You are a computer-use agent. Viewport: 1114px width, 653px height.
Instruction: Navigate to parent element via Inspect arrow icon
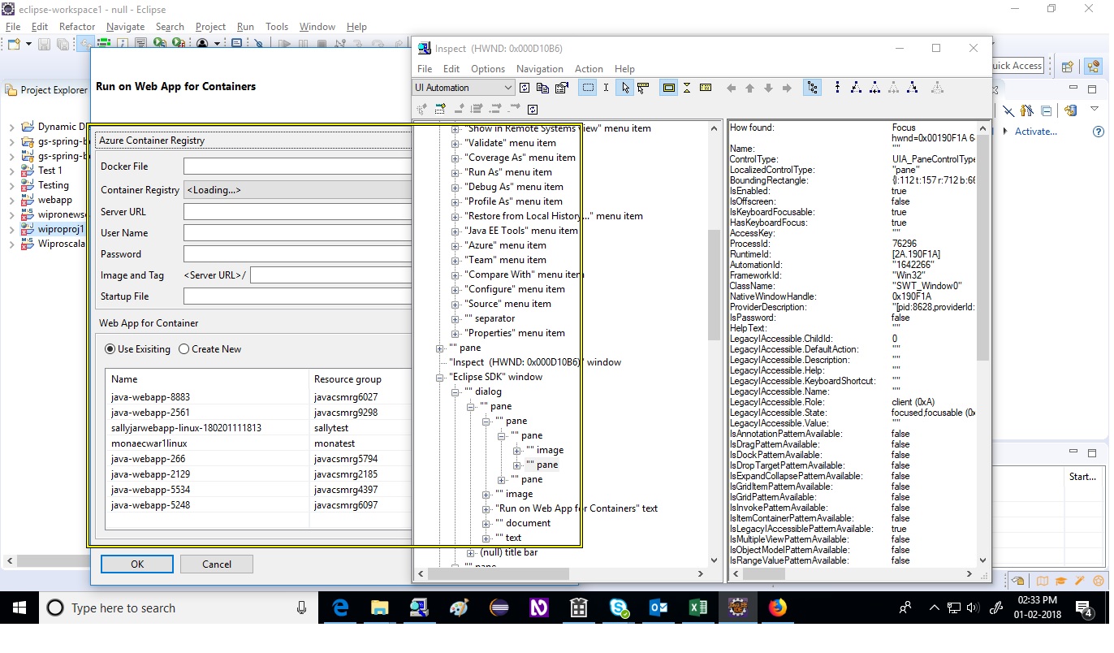tap(749, 89)
